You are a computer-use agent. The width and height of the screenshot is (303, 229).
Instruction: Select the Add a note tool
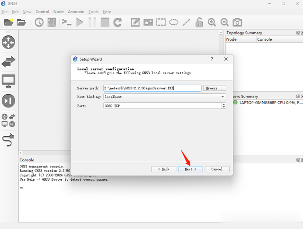tap(135, 22)
